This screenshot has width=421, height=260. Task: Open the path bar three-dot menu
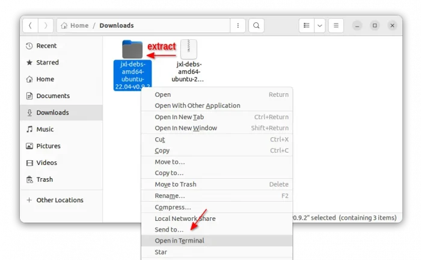(238, 25)
